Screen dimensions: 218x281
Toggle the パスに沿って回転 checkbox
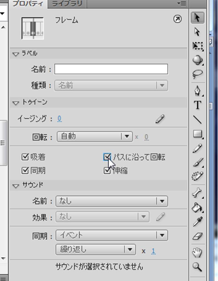click(107, 157)
